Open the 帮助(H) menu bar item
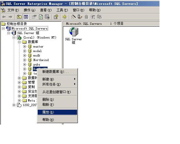 [95, 10]
